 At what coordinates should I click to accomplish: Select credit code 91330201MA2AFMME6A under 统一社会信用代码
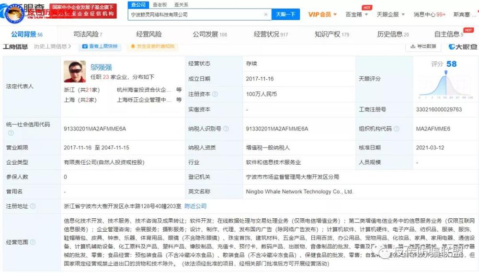(x=95, y=129)
